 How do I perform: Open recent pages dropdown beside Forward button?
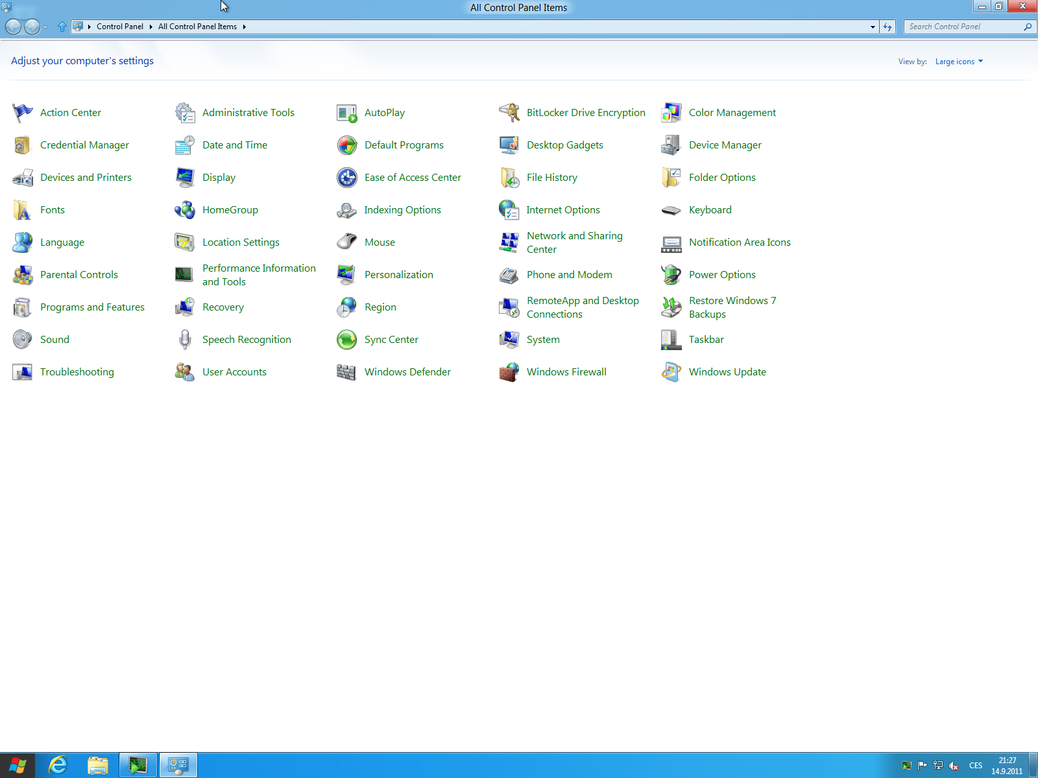tap(45, 27)
